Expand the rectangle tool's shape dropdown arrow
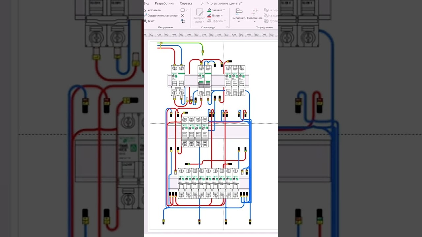 coord(187,10)
